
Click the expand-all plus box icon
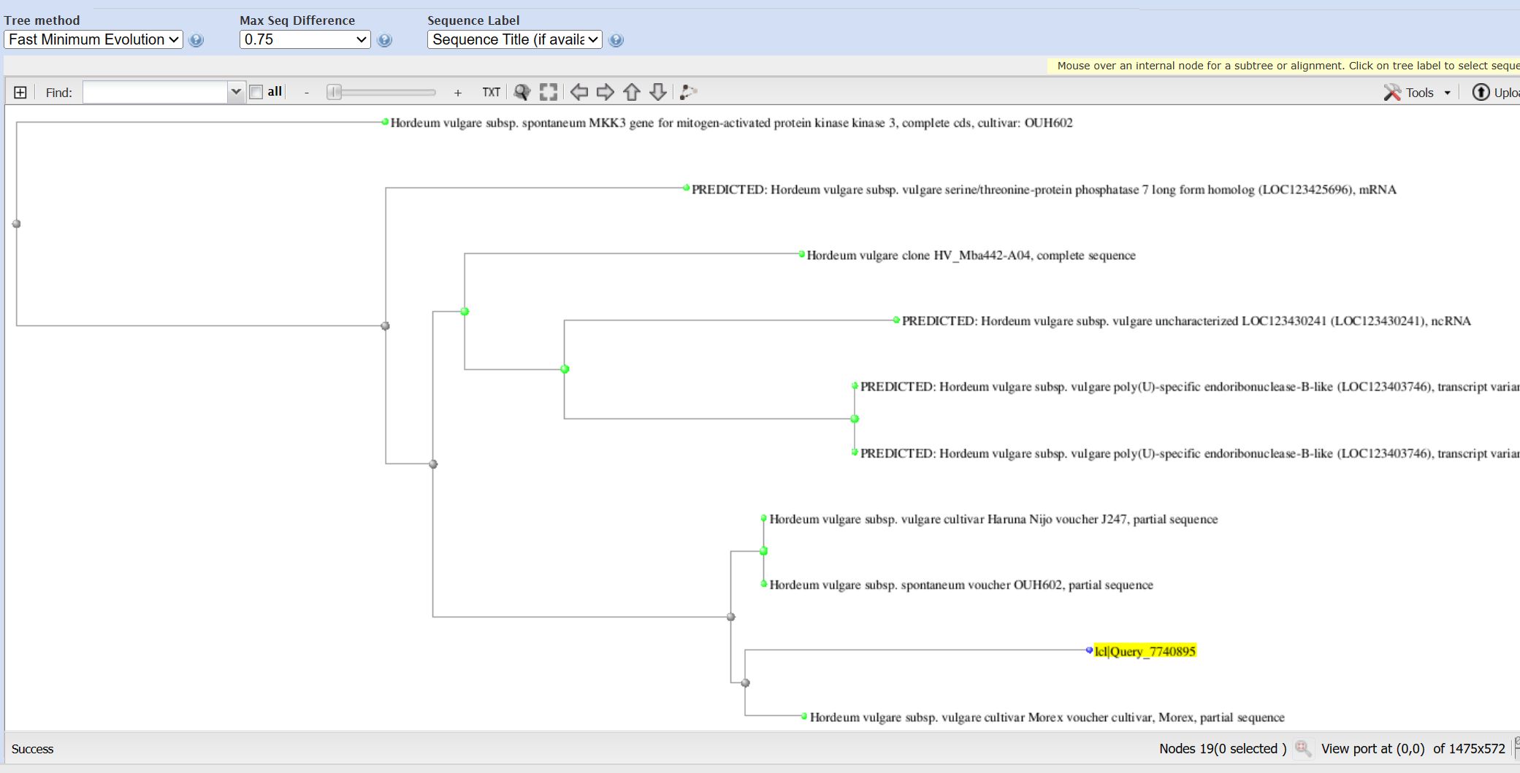point(20,93)
